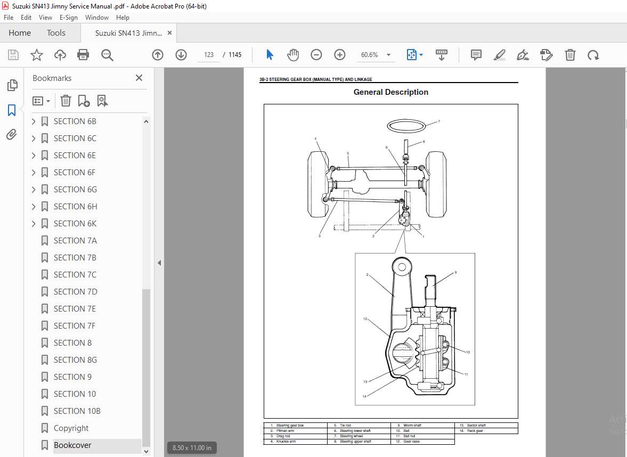
Task: Jump to SECTION 7F bookmark
Action: click(x=75, y=326)
